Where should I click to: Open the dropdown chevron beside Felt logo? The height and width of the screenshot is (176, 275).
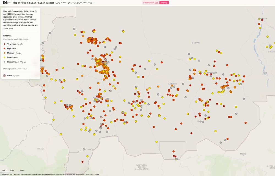(9, 3)
